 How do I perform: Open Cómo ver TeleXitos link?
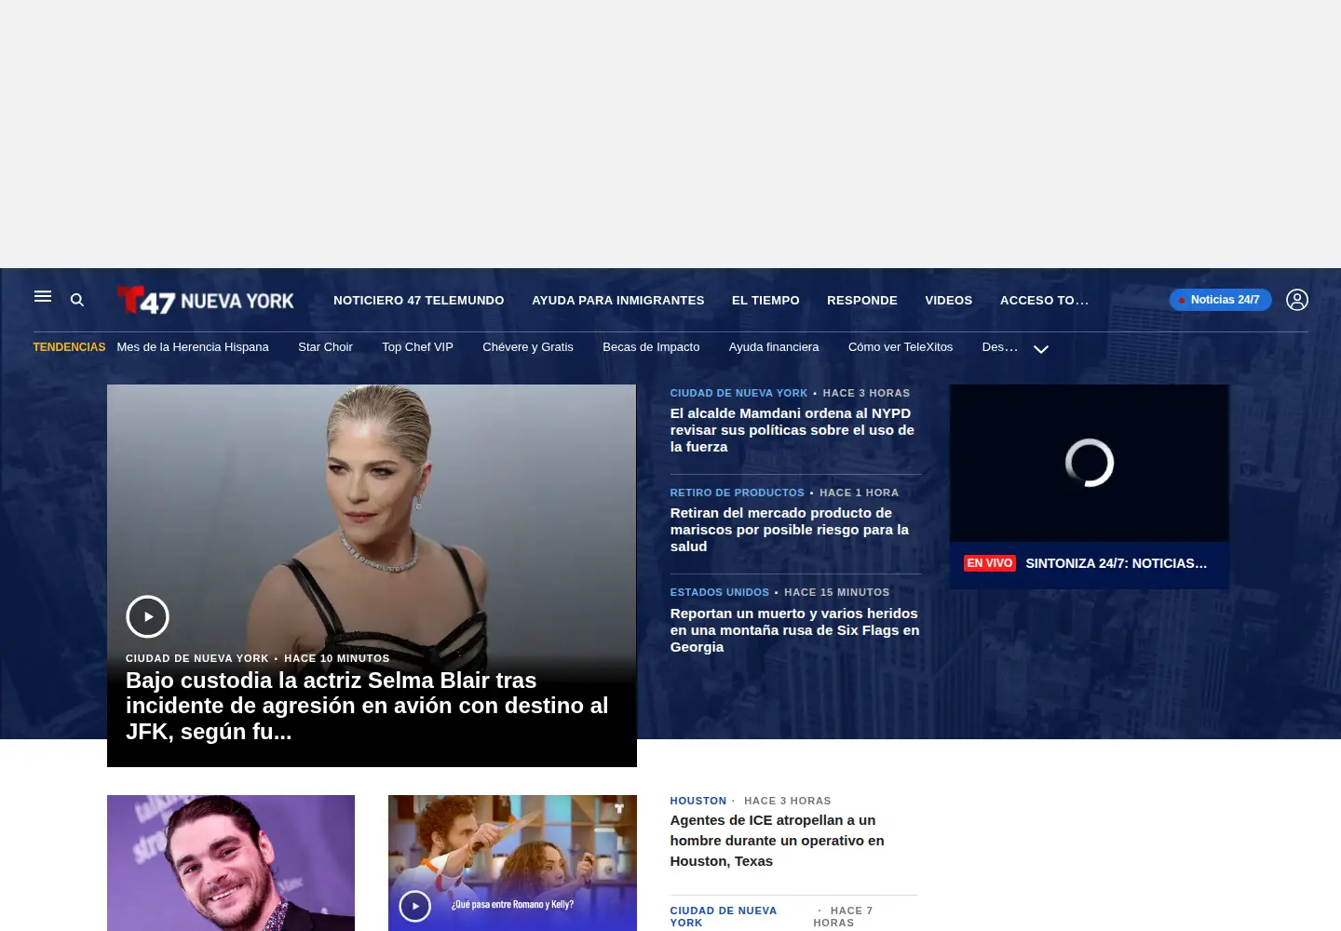pyautogui.click(x=901, y=347)
